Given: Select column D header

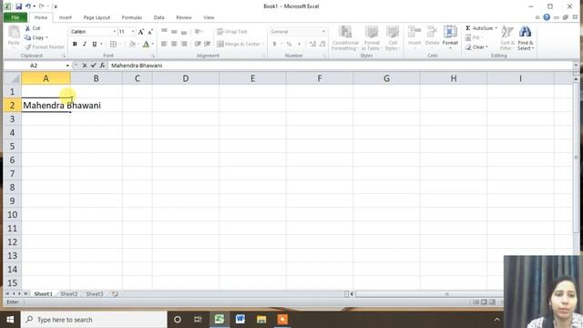Looking at the screenshot, I should click(x=186, y=78).
